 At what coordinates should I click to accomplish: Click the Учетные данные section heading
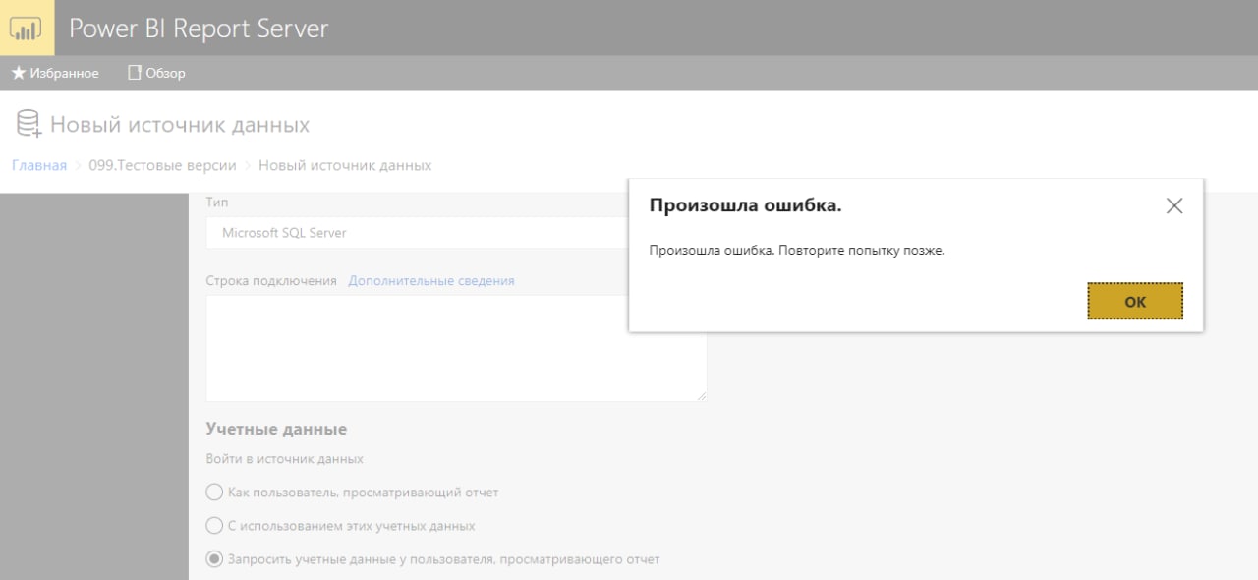276,430
